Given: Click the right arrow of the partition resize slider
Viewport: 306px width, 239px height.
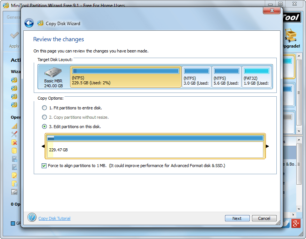Looking at the screenshot, I should tap(267, 146).
